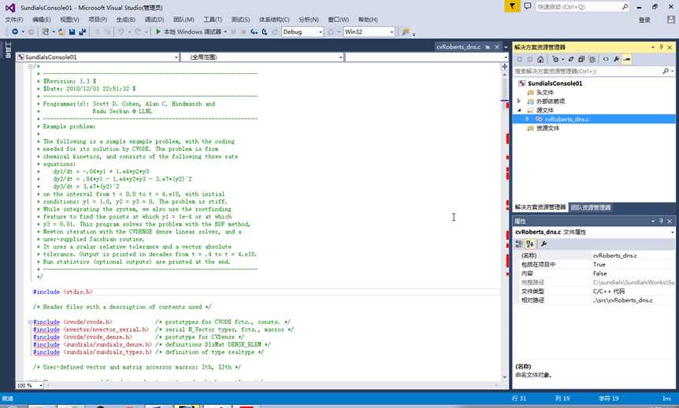
Task: Open the 调试(D) debug menu
Action: point(154,20)
